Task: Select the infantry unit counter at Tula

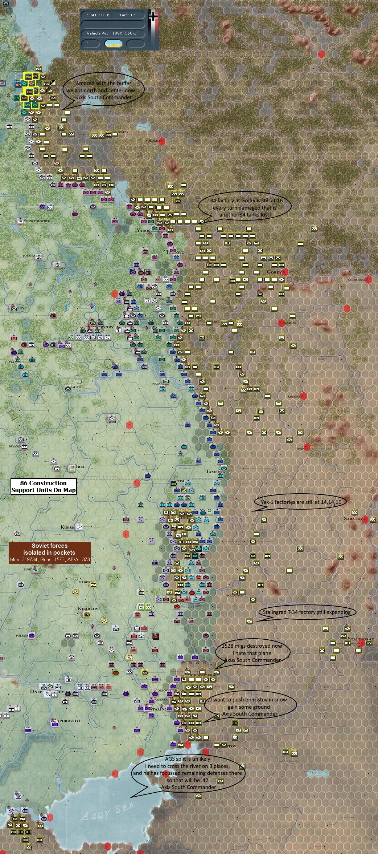Action: point(112,418)
